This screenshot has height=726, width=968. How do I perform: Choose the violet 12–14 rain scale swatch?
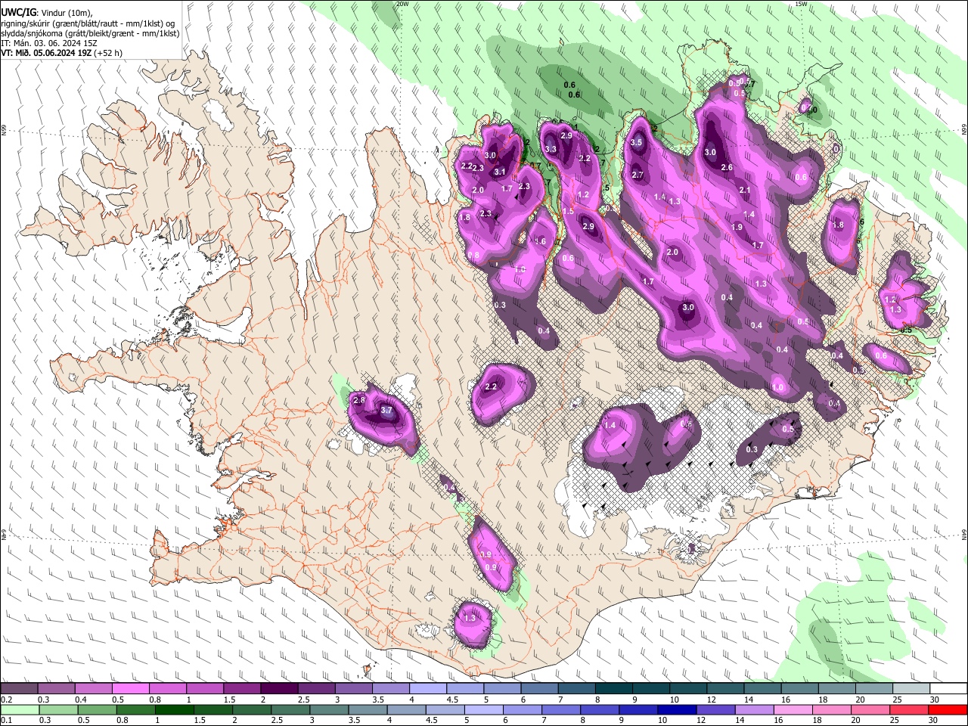[715, 709]
